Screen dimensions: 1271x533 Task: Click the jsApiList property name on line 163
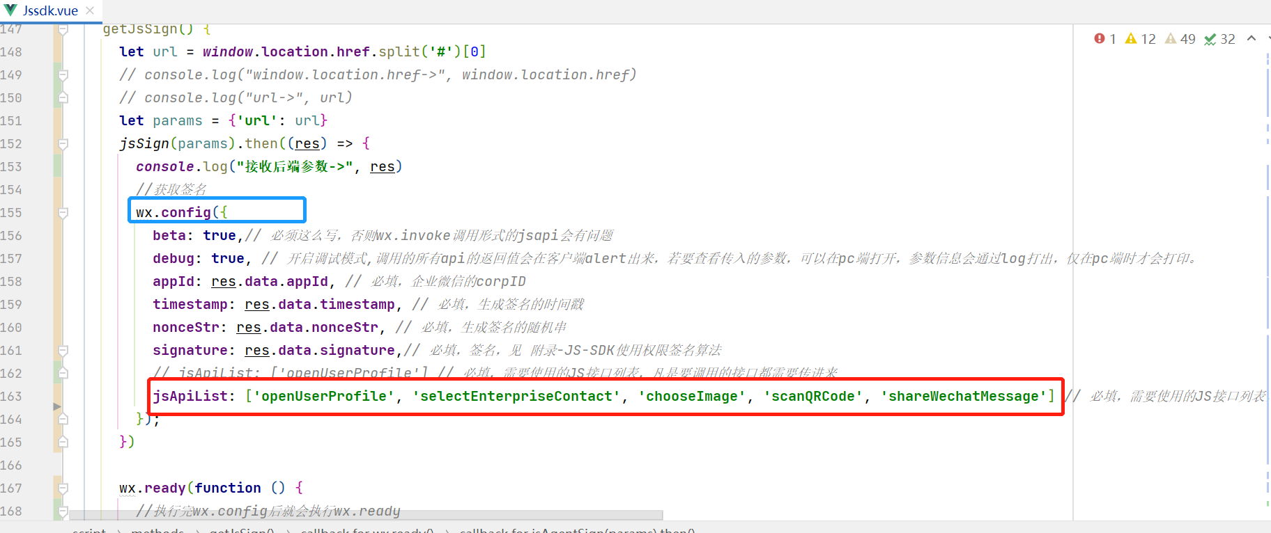click(190, 396)
